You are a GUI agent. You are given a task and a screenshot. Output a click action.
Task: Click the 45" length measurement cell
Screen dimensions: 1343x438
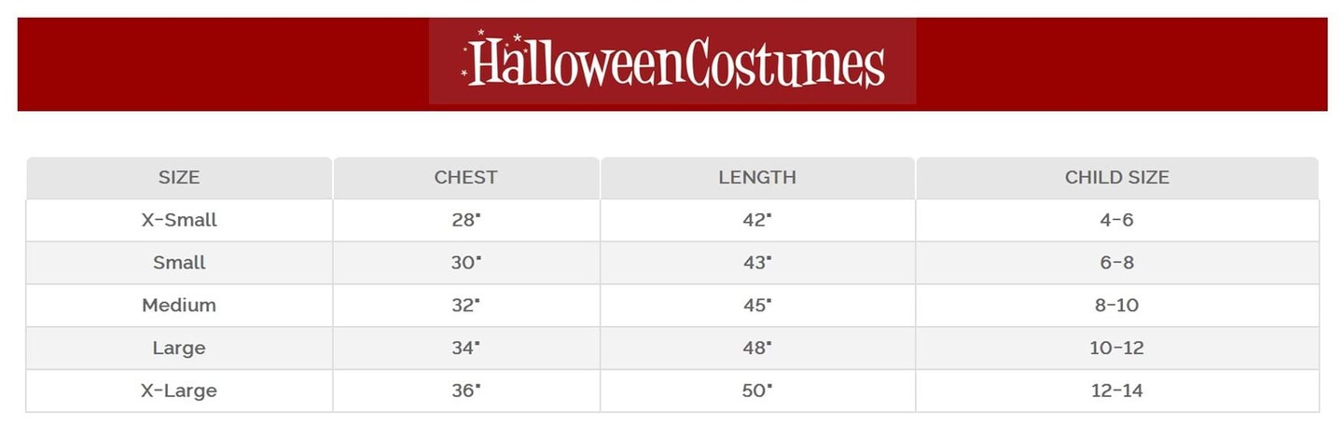(757, 305)
